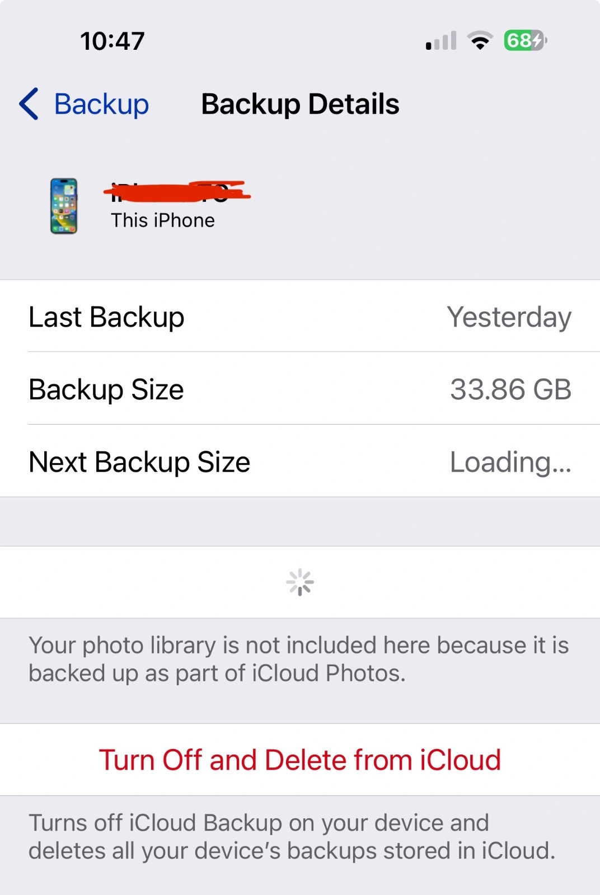Turn Off and Delete from iCloud
Screen dimensions: 600x895
[300, 760]
